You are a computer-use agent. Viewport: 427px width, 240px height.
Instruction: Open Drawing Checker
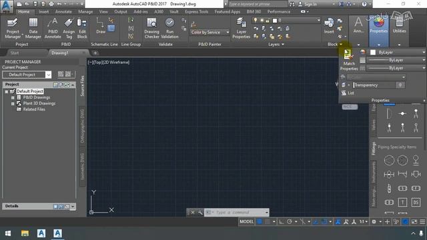[x=151, y=28]
